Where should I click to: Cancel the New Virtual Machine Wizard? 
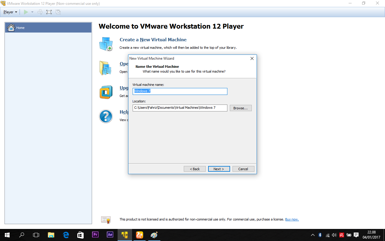pyautogui.click(x=243, y=169)
